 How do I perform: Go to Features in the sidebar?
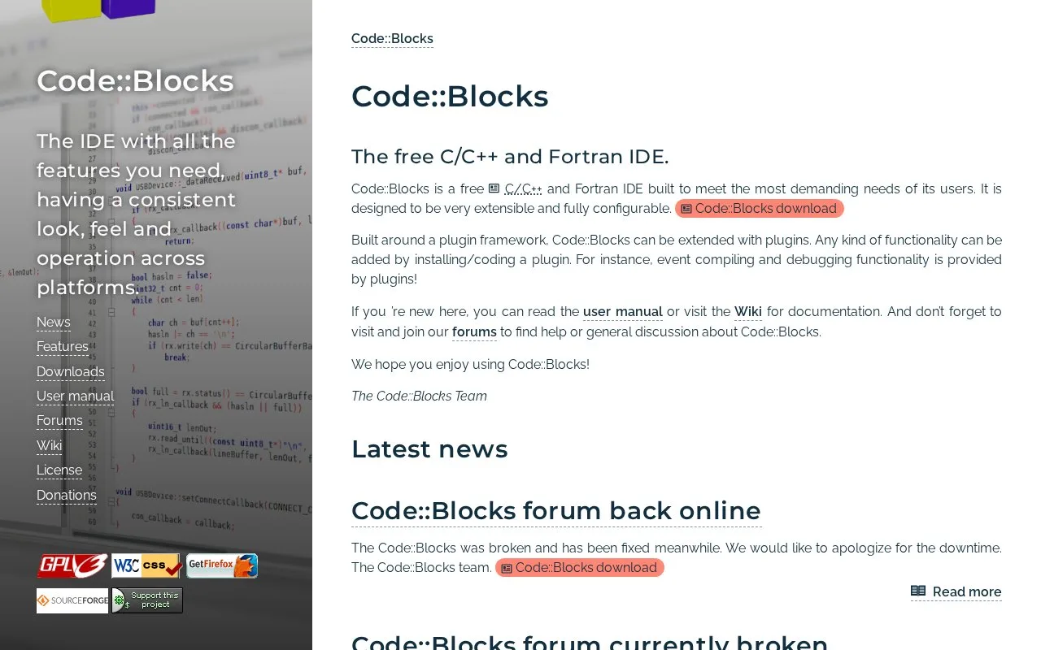coord(63,346)
